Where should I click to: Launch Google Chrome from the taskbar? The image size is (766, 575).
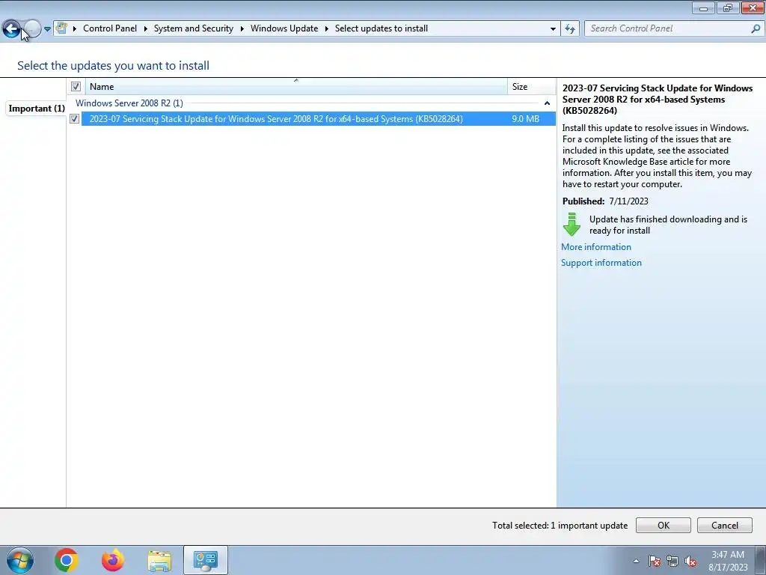click(x=67, y=560)
